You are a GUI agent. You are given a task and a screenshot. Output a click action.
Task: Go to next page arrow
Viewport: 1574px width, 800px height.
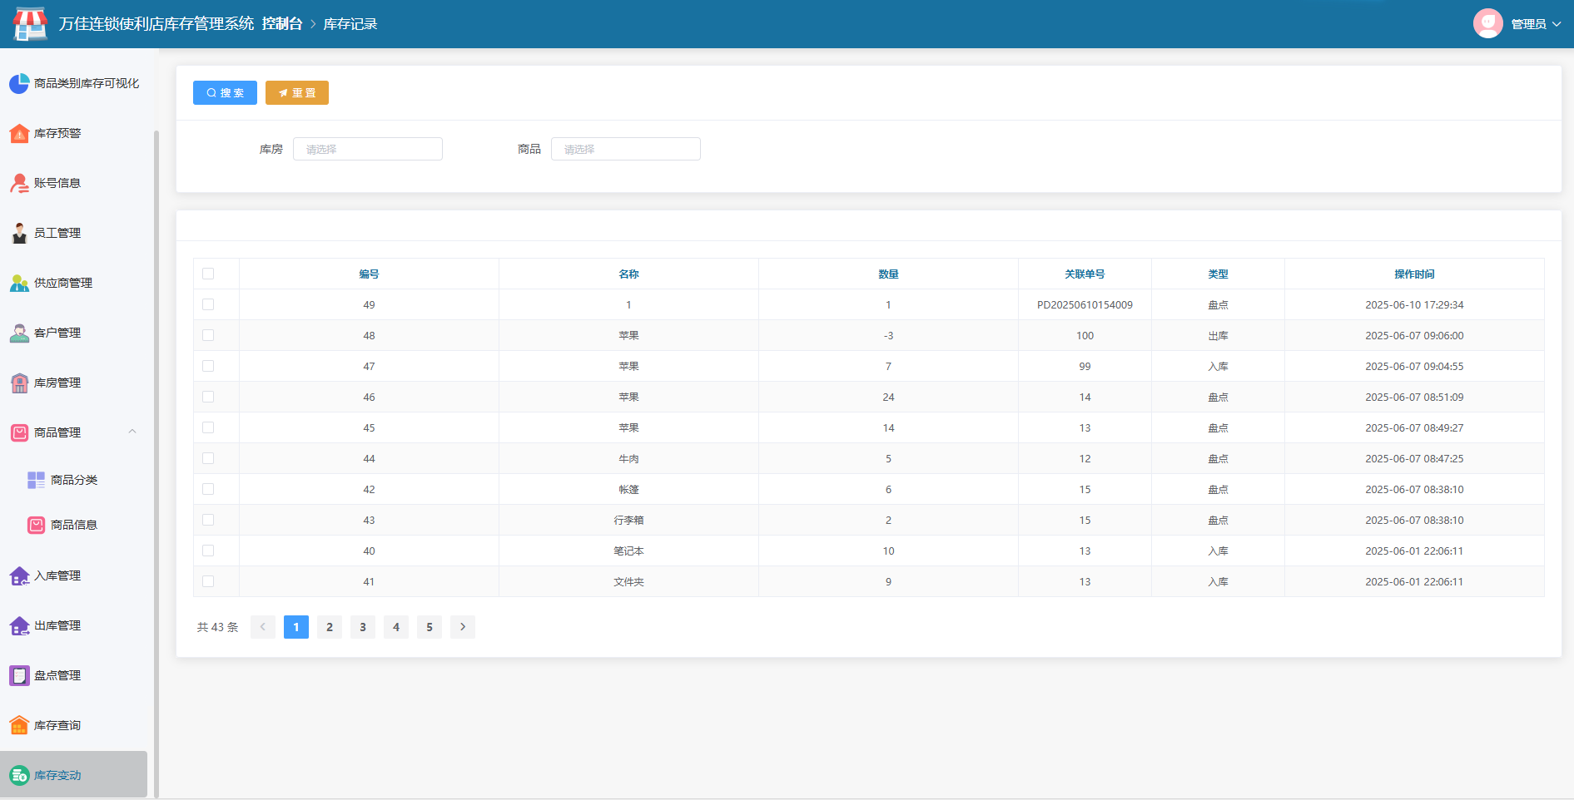tap(463, 627)
